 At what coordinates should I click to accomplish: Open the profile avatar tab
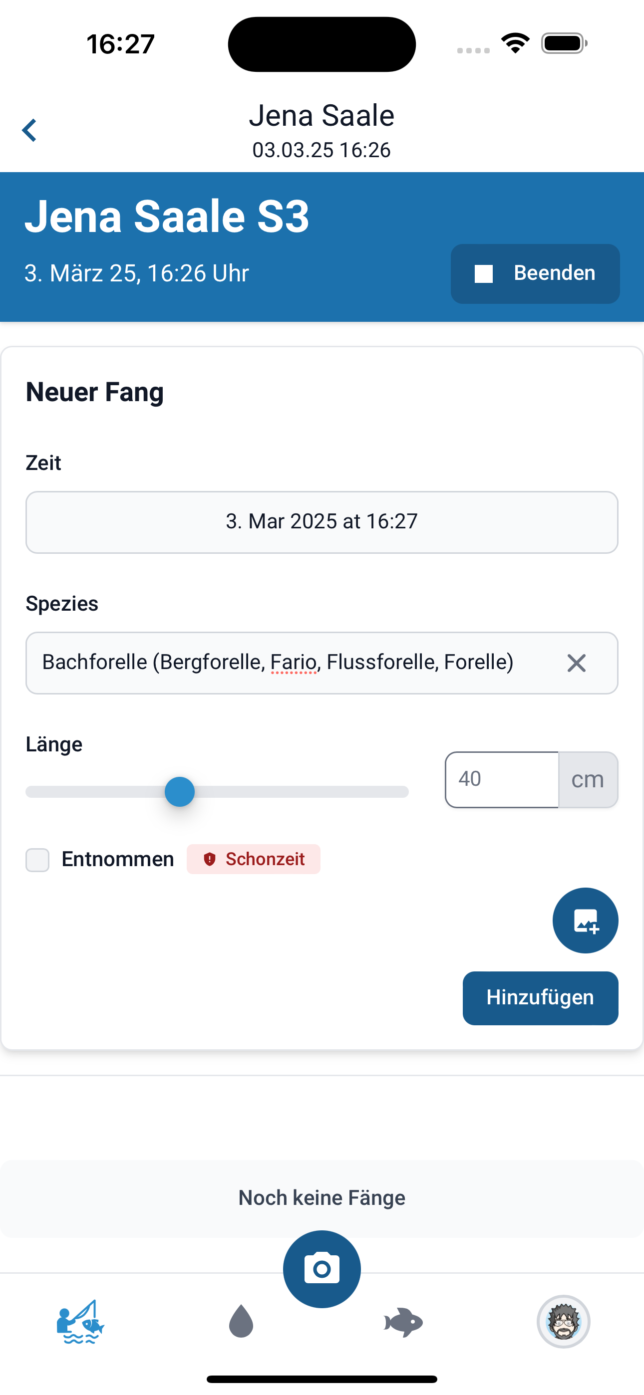(564, 1322)
